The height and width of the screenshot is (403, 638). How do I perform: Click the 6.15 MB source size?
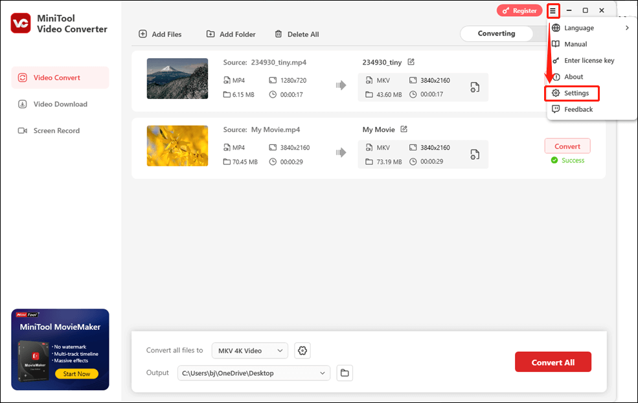pos(244,94)
